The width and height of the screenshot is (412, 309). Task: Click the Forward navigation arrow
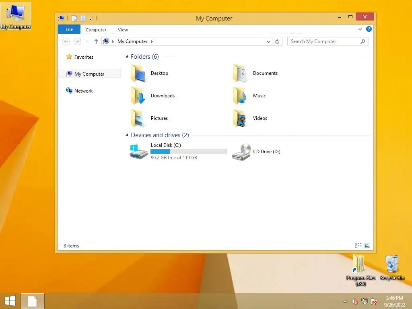(77, 41)
